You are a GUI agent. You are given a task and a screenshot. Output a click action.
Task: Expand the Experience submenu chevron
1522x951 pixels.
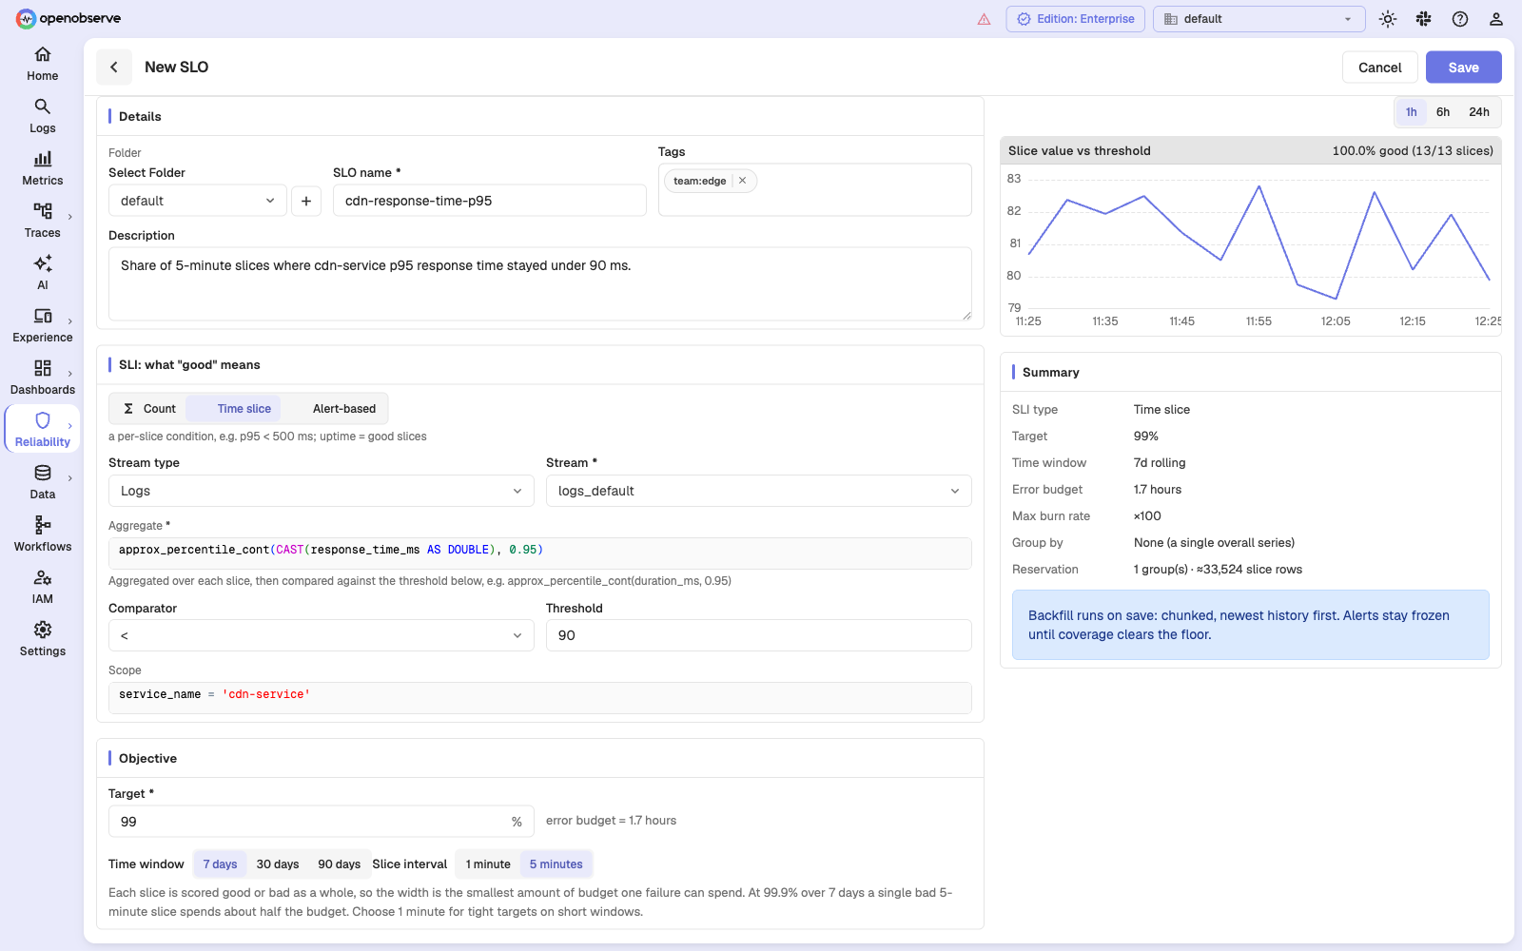tap(70, 321)
